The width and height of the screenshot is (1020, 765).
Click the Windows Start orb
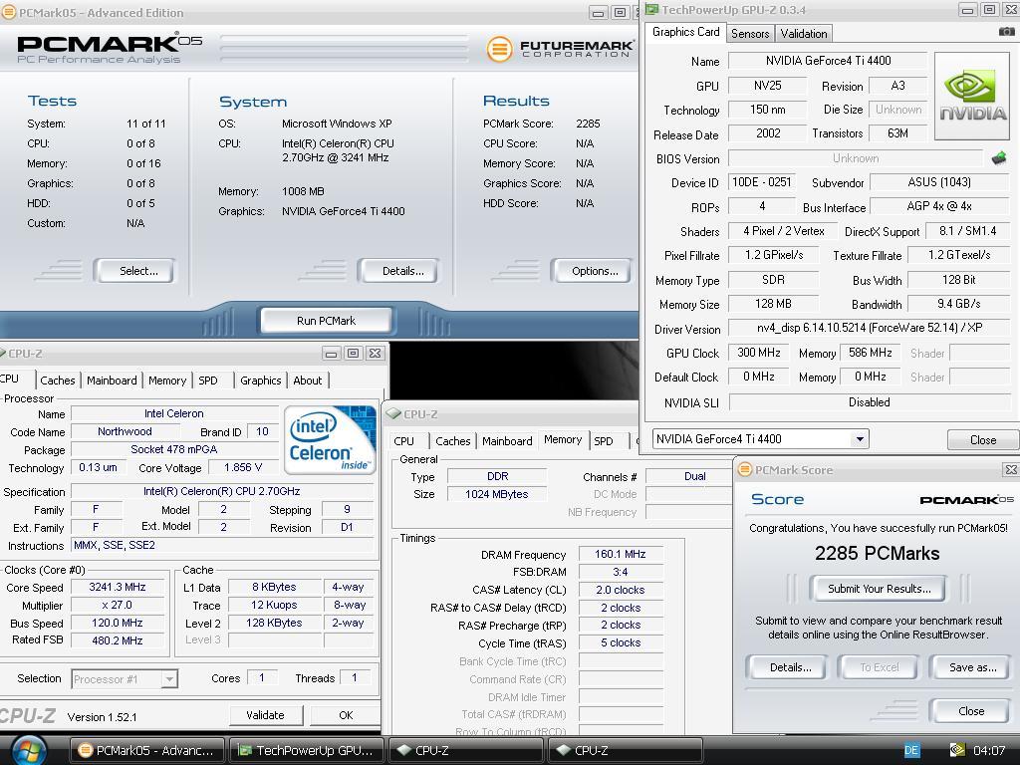28,750
